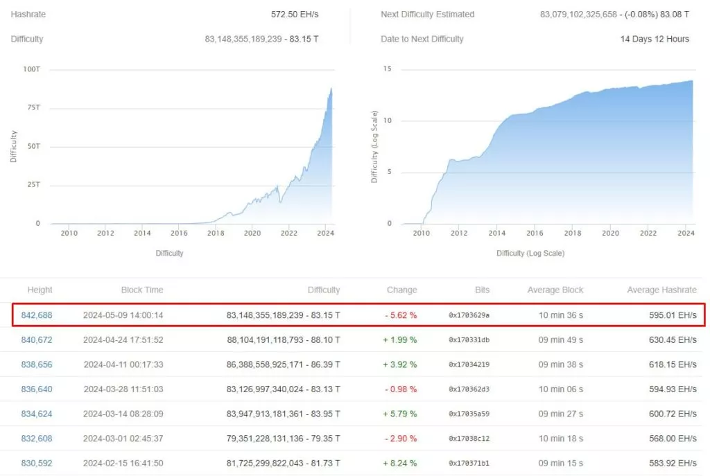Screen dimensions: 710x476
Task: Click the Height column header
Action: point(40,290)
